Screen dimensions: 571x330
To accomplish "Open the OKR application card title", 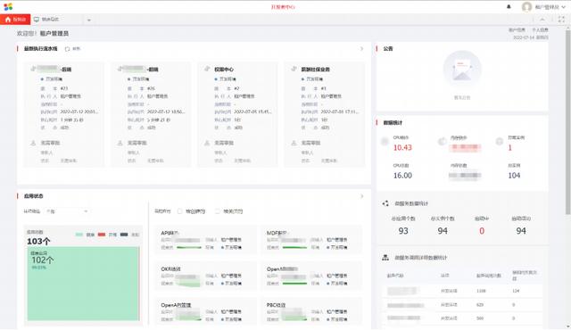I will pyautogui.click(x=170, y=268).
